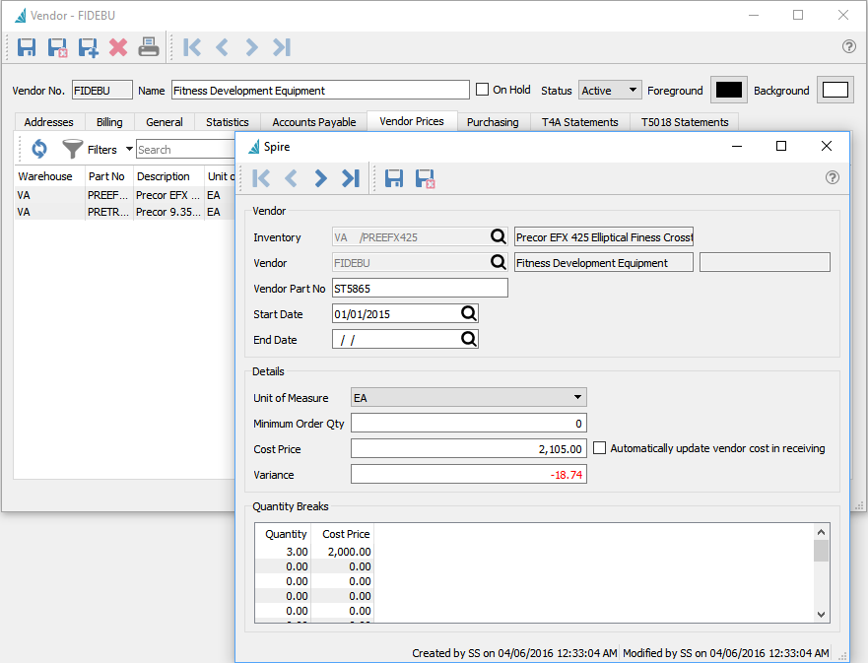The image size is (868, 663).
Task: Click the Cost Price field
Action: [469, 448]
